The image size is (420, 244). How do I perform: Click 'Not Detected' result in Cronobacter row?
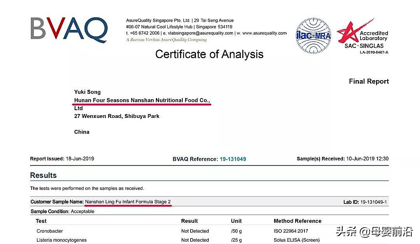coord(195,231)
